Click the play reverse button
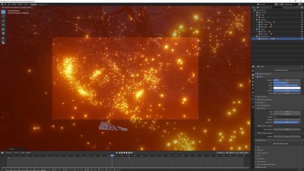Image resolution: width=304 pixels, height=171 pixels. click(124, 153)
